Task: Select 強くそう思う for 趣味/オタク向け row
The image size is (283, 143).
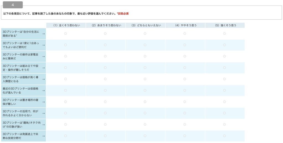Action: tap(224, 125)
